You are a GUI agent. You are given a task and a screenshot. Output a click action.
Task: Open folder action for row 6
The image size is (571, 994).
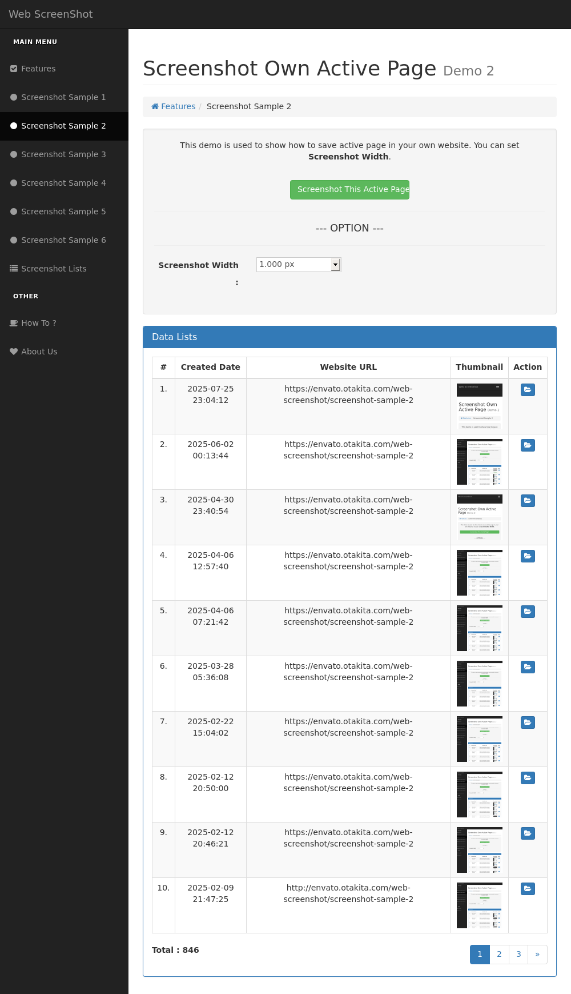click(x=528, y=667)
